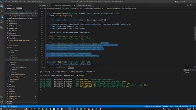Open schema.gql in the explorer
Image resolution: width=196 pixels, height=110 pixels.
tap(13, 33)
